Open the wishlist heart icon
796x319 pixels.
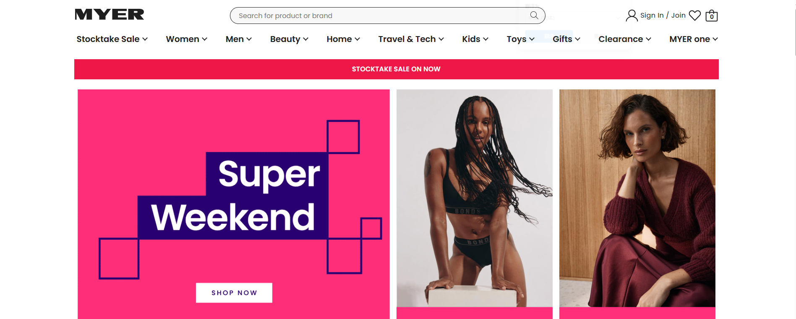(x=695, y=16)
